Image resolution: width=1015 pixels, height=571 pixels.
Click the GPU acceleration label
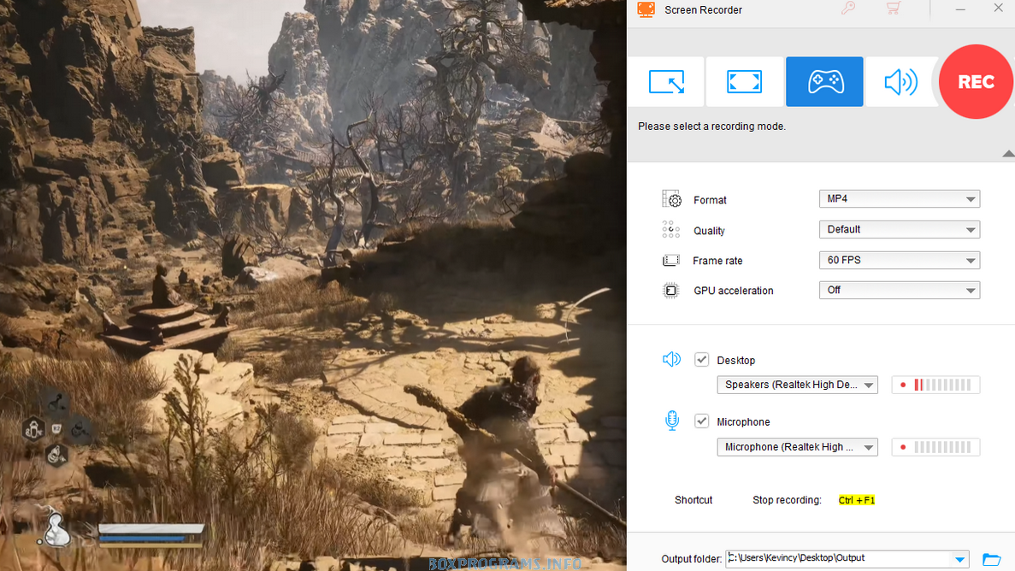click(734, 291)
